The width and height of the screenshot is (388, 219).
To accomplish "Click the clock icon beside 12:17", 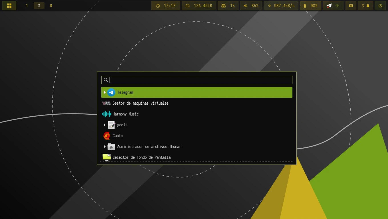I will [x=158, y=6].
